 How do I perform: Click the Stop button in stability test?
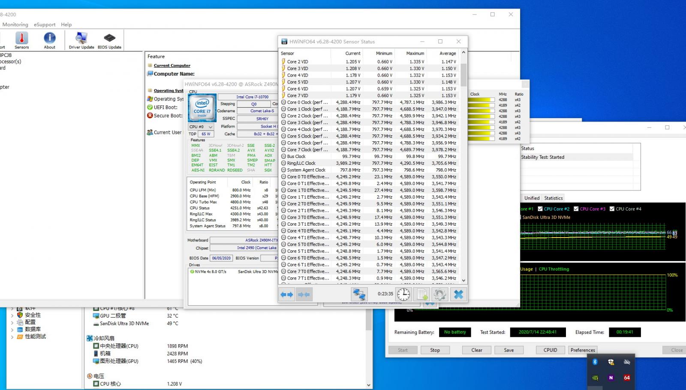click(x=435, y=350)
